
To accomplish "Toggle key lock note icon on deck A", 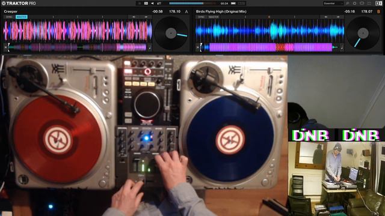I will tap(150, 47).
